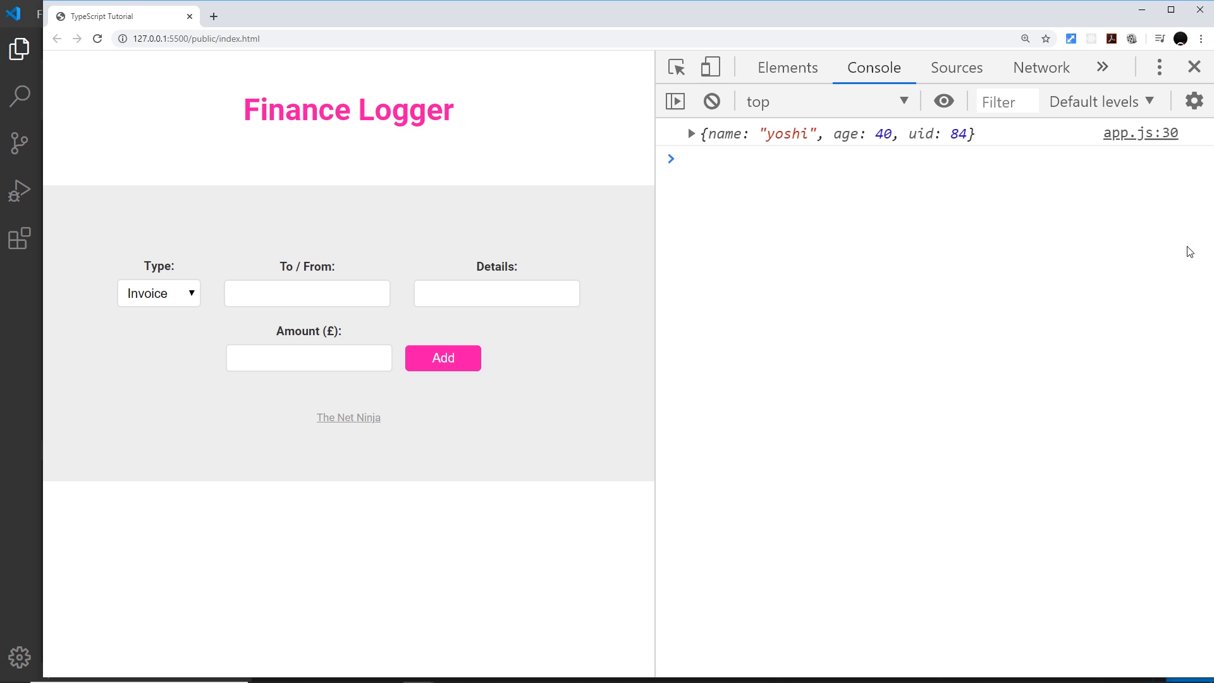Open VS Code Explorer icon

[20, 49]
